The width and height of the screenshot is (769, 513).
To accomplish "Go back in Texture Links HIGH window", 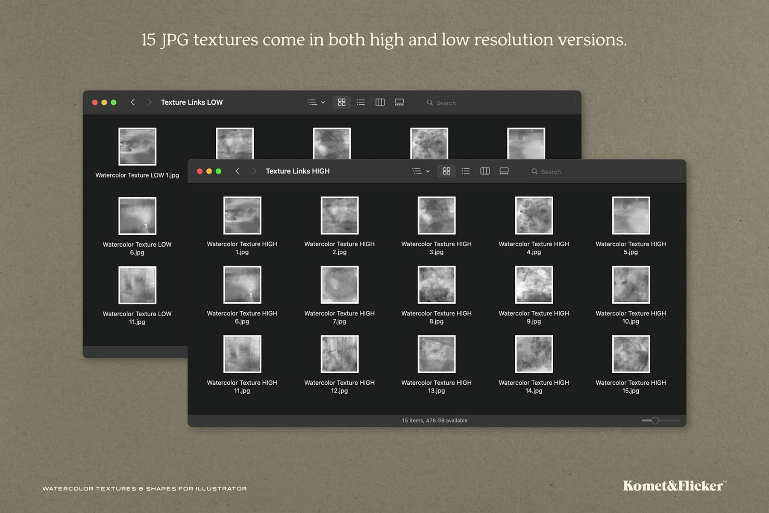I will pyautogui.click(x=238, y=171).
